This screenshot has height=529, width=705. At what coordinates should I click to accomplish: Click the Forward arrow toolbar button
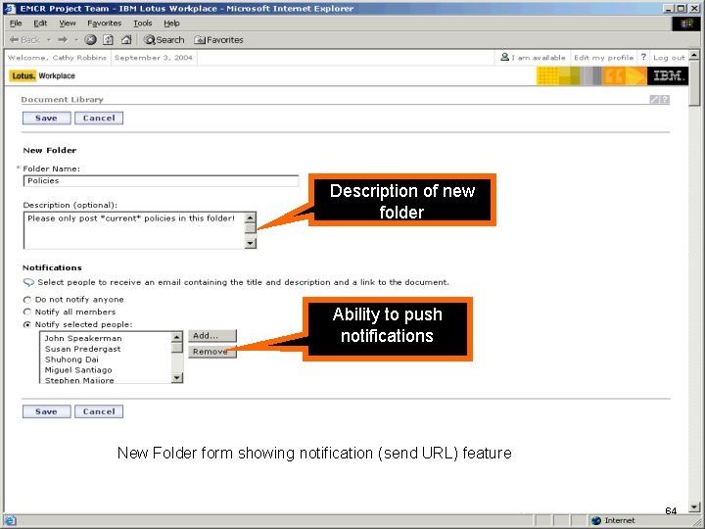click(x=63, y=40)
